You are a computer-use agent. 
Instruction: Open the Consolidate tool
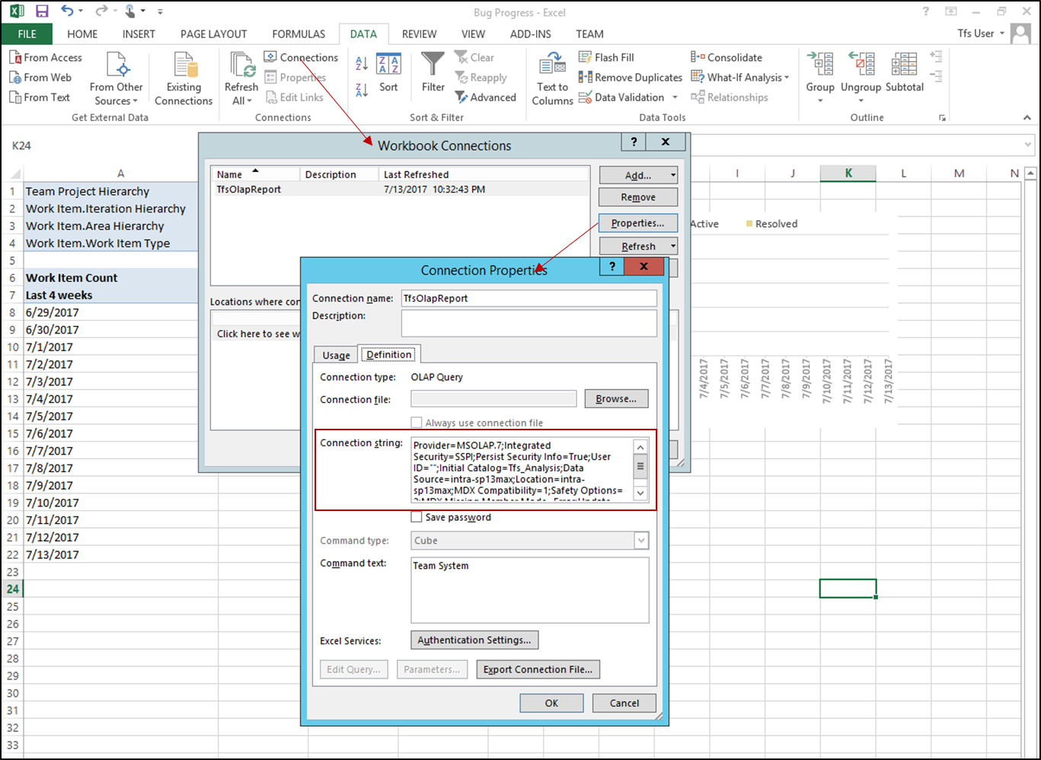pyautogui.click(x=727, y=56)
